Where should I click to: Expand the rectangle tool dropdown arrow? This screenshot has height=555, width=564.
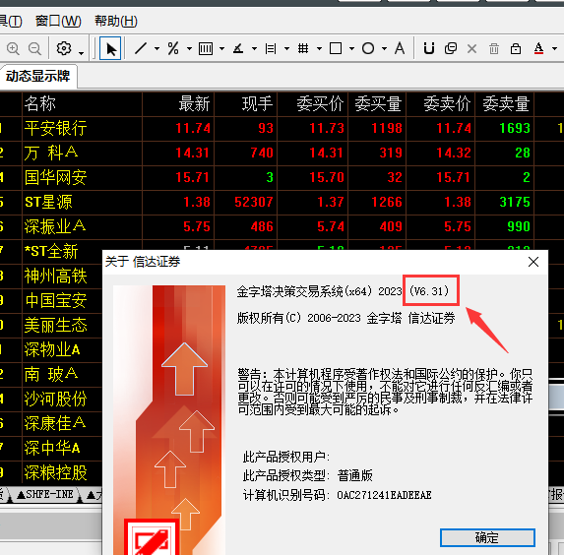351,48
